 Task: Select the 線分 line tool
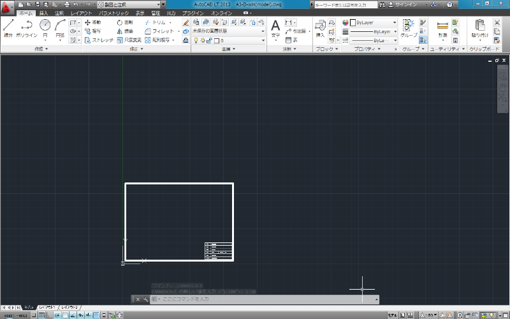click(8, 28)
